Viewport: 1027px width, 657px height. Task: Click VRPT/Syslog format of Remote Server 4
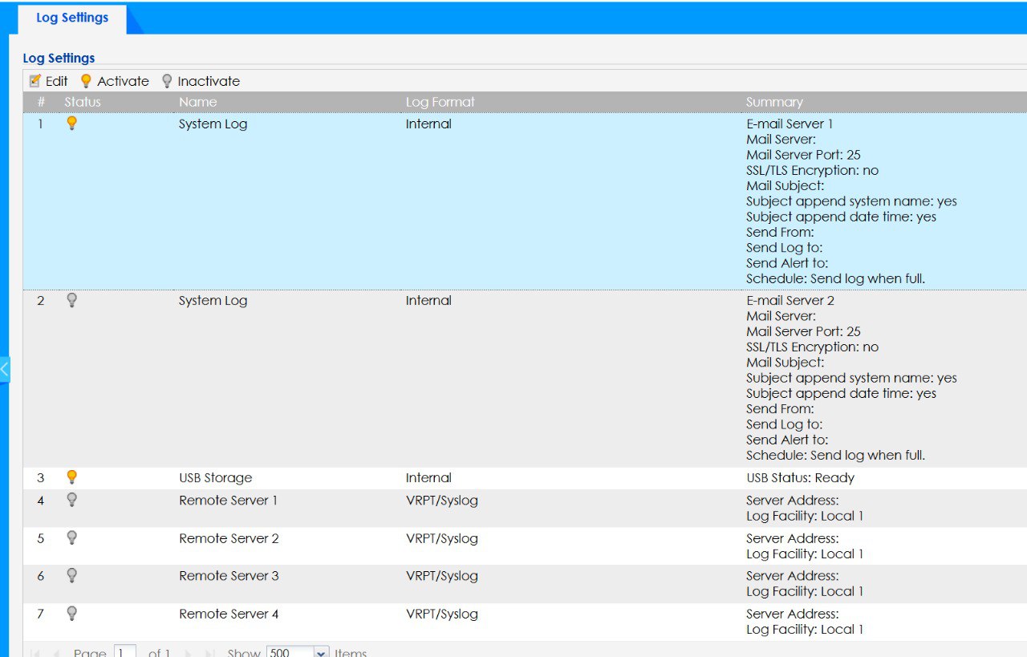pyautogui.click(x=441, y=614)
